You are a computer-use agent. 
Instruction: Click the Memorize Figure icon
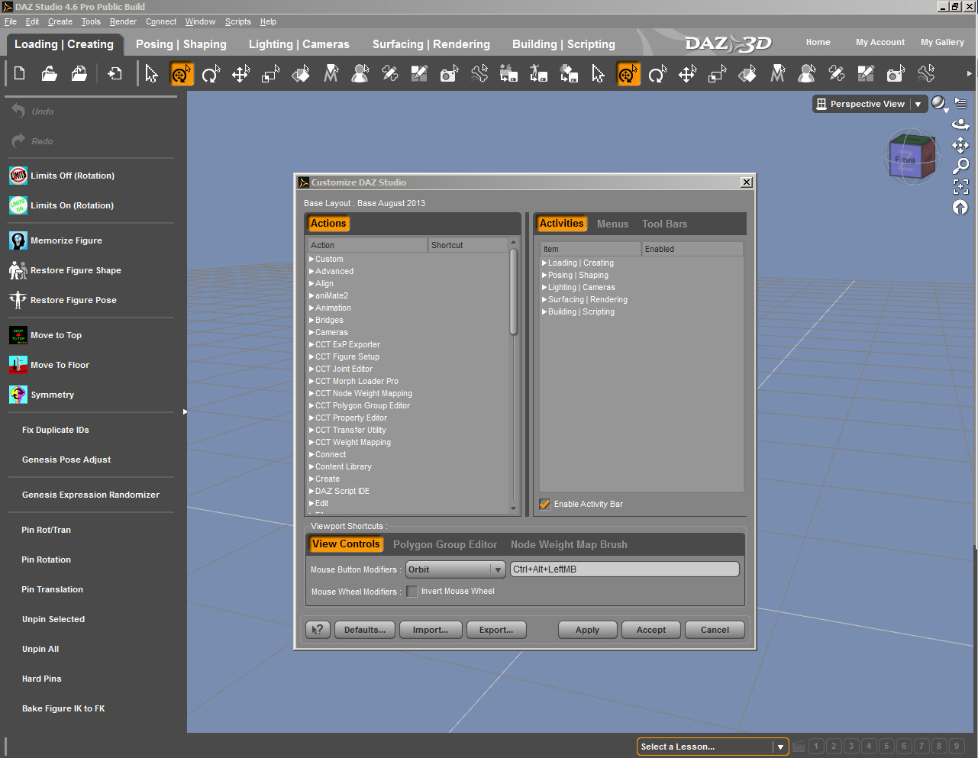[x=18, y=240]
